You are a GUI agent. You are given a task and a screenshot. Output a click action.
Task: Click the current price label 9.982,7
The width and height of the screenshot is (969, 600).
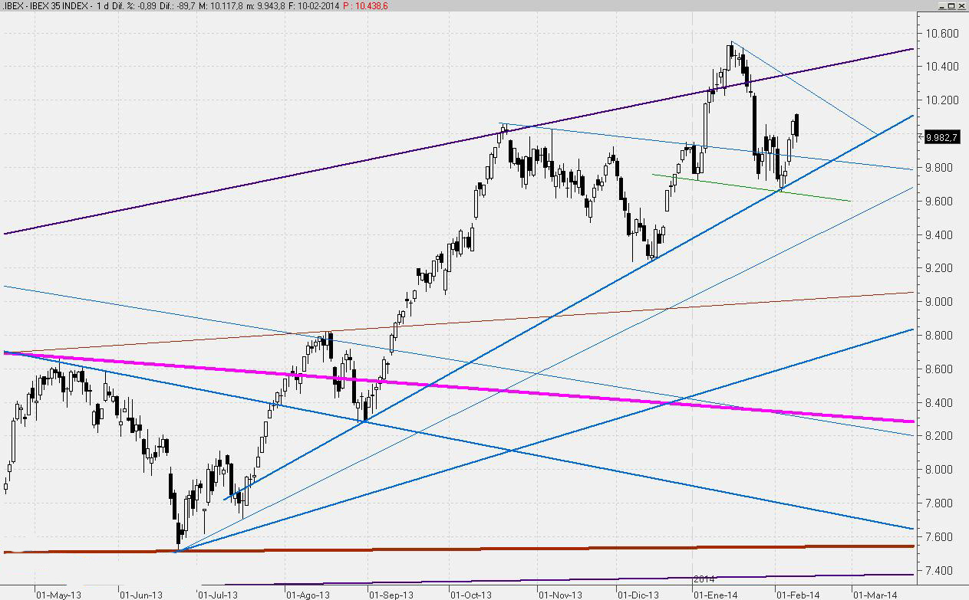(941, 137)
